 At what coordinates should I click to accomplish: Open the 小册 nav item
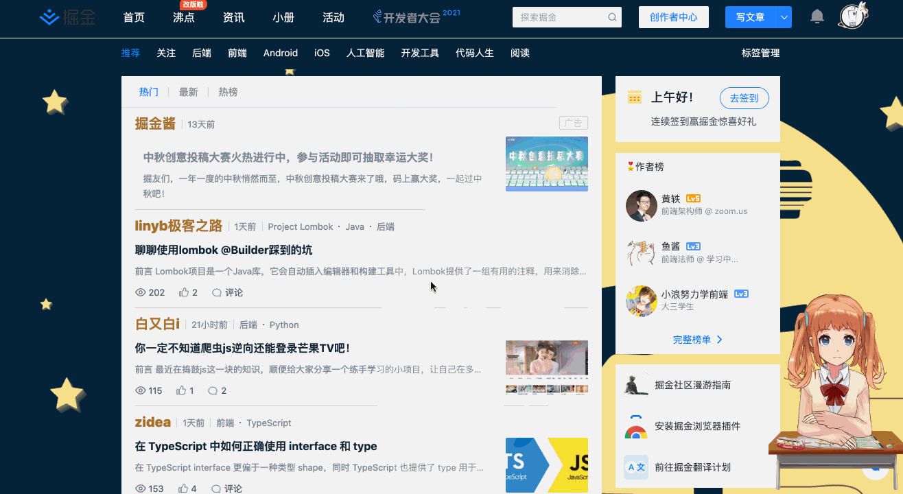point(283,18)
